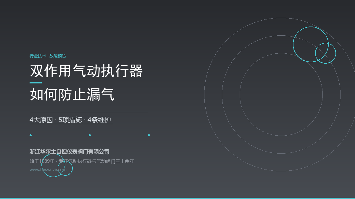
Task: Click the company name "浙江华尔士自控仪表阀门有限公司"
Action: pos(70,152)
